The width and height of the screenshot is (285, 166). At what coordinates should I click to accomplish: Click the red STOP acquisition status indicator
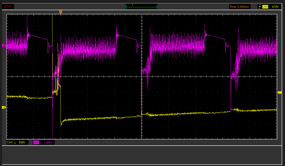8,7
